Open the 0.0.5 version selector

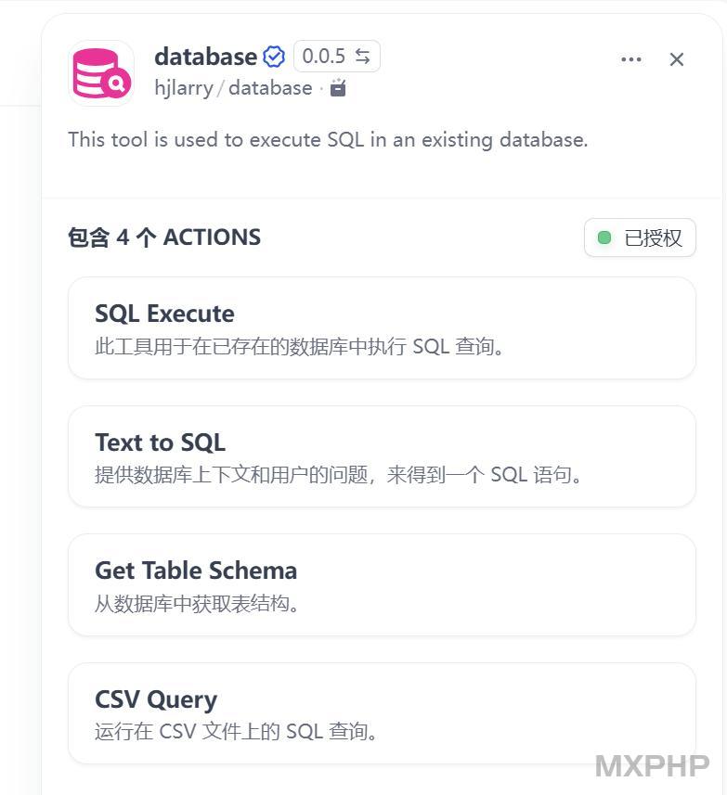coord(336,57)
